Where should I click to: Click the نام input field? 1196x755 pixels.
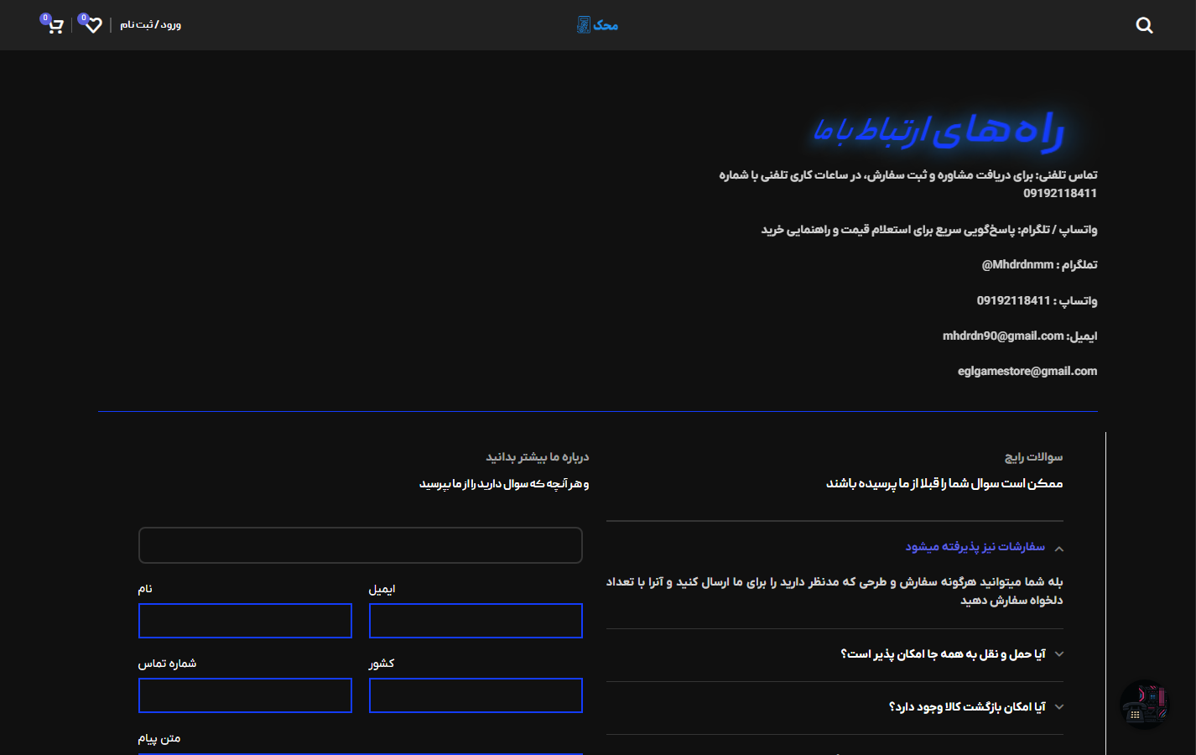[245, 621]
